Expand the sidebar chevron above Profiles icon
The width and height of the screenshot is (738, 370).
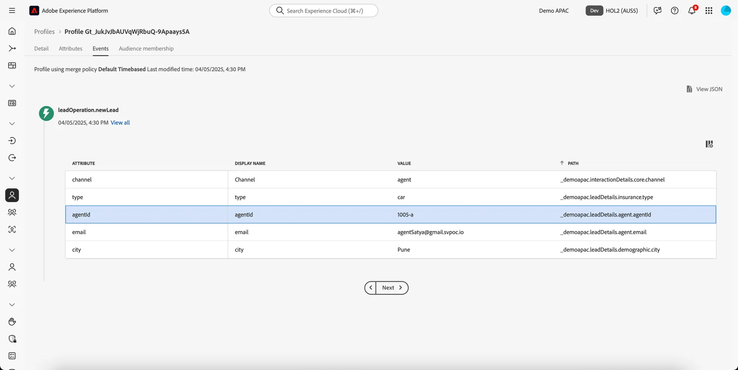coord(12,178)
